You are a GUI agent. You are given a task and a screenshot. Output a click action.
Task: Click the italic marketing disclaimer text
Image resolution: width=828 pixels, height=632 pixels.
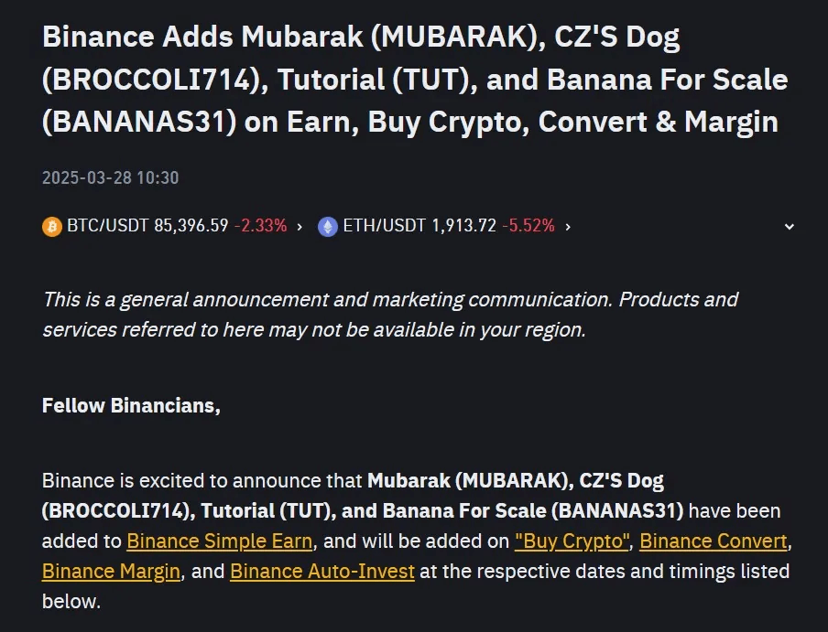click(390, 314)
